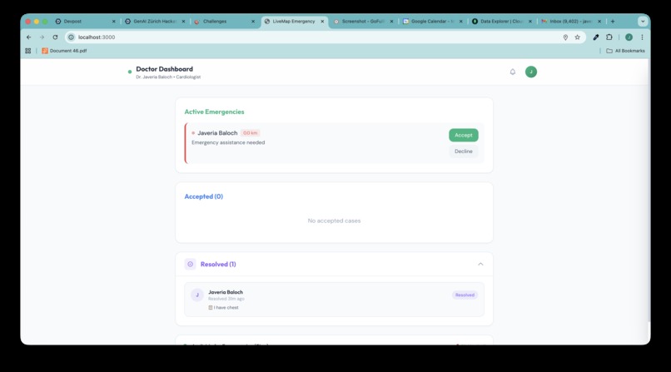This screenshot has width=671, height=372.
Task: View site information icon in address bar
Action: coord(71,37)
